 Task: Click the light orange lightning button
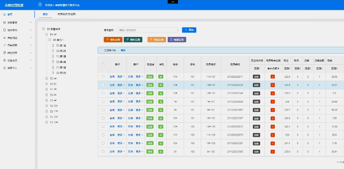click(x=157, y=39)
